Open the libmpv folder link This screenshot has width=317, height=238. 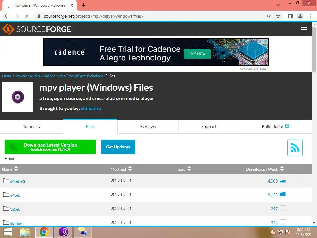pos(16,223)
